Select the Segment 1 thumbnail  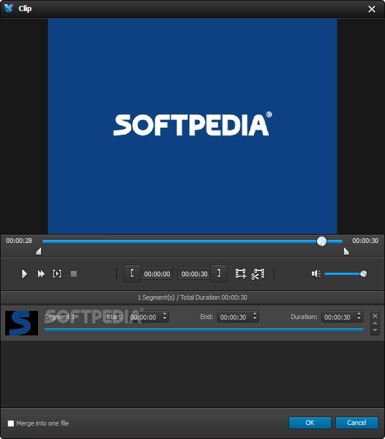[22, 323]
